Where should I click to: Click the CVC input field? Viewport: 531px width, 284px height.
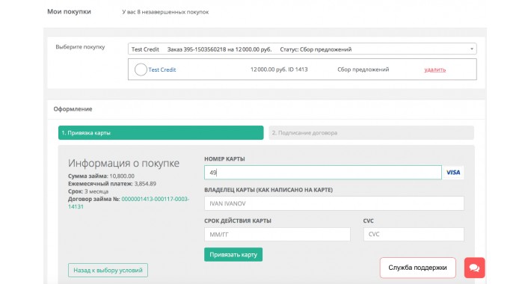(x=414, y=234)
